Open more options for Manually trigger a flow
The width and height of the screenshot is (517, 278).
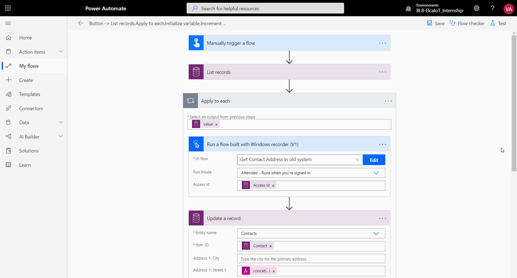(x=383, y=43)
